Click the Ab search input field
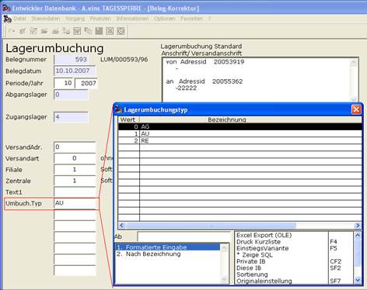This screenshot has height=290, width=367. point(184,236)
